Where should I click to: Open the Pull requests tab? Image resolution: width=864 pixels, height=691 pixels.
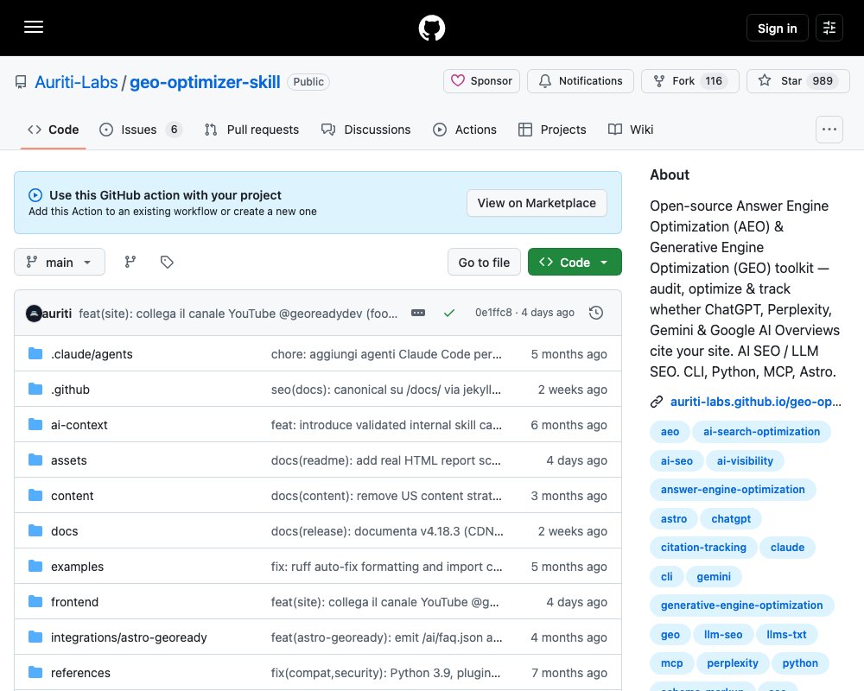251,130
